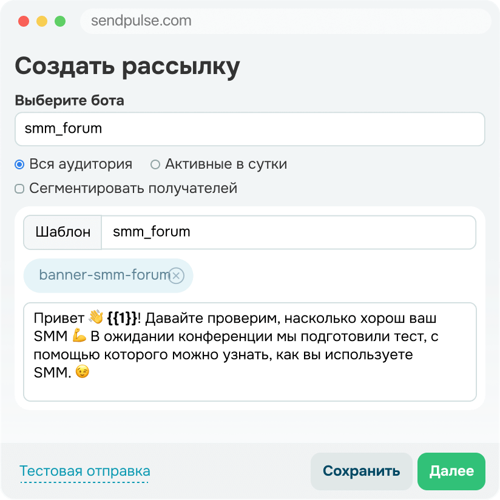
Task: Click the green maximize window dot
Action: tap(60, 21)
